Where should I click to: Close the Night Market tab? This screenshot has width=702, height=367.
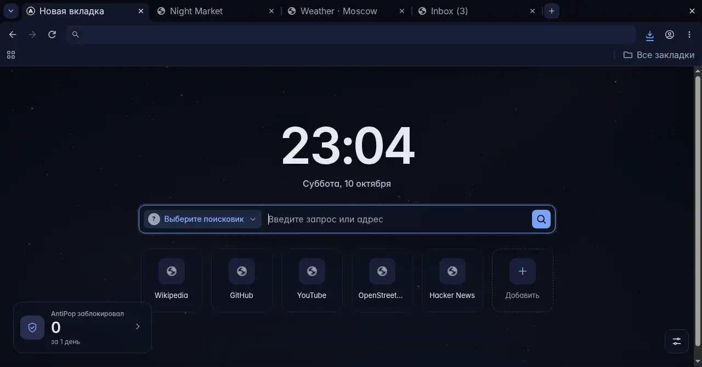click(271, 11)
